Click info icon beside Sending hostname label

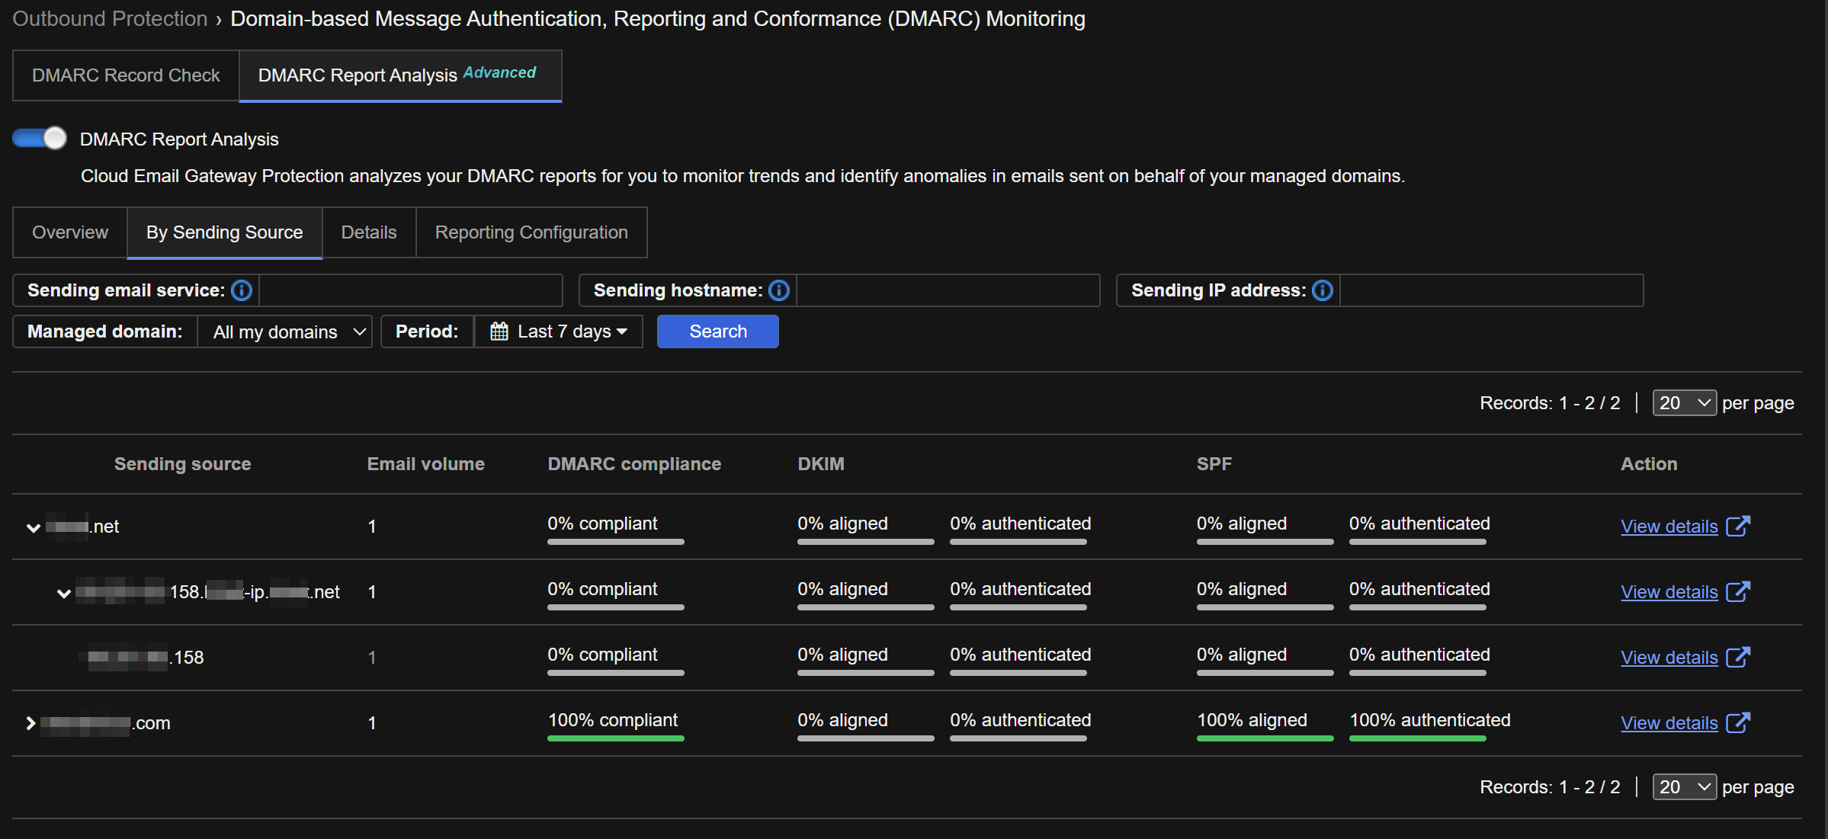coord(778,290)
